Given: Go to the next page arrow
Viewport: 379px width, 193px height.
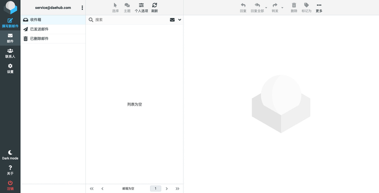Looking at the screenshot, I should tap(167, 188).
